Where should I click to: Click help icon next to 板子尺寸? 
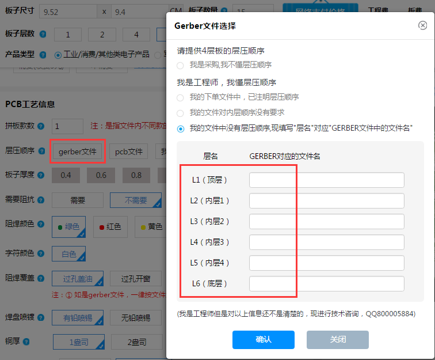pyautogui.click(x=43, y=12)
